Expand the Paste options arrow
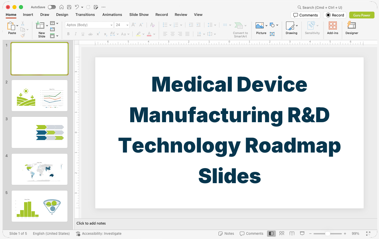This screenshot has height=239, width=379. click(x=17, y=26)
